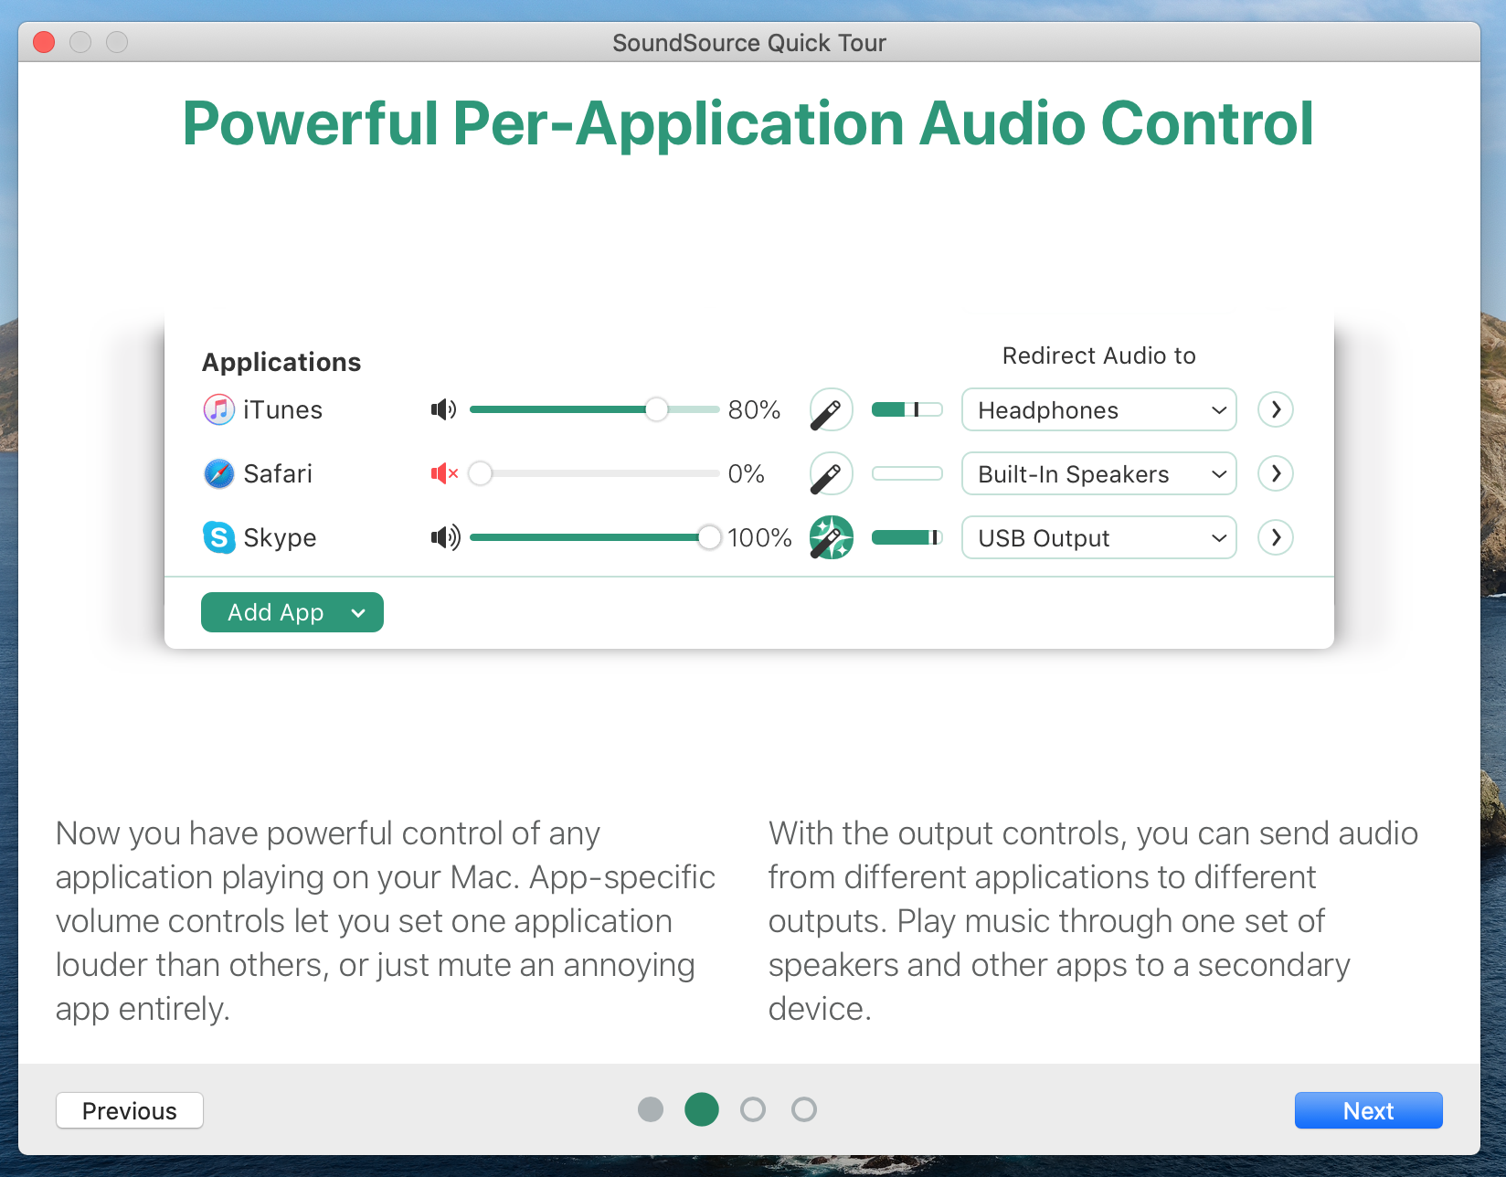Click the Skype 100% volume value

[759, 537]
